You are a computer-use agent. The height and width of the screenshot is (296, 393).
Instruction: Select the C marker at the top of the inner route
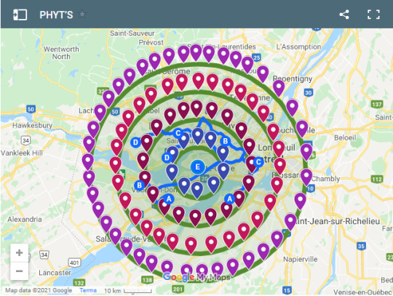(x=178, y=133)
